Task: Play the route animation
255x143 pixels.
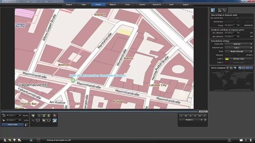Action: 195,116
